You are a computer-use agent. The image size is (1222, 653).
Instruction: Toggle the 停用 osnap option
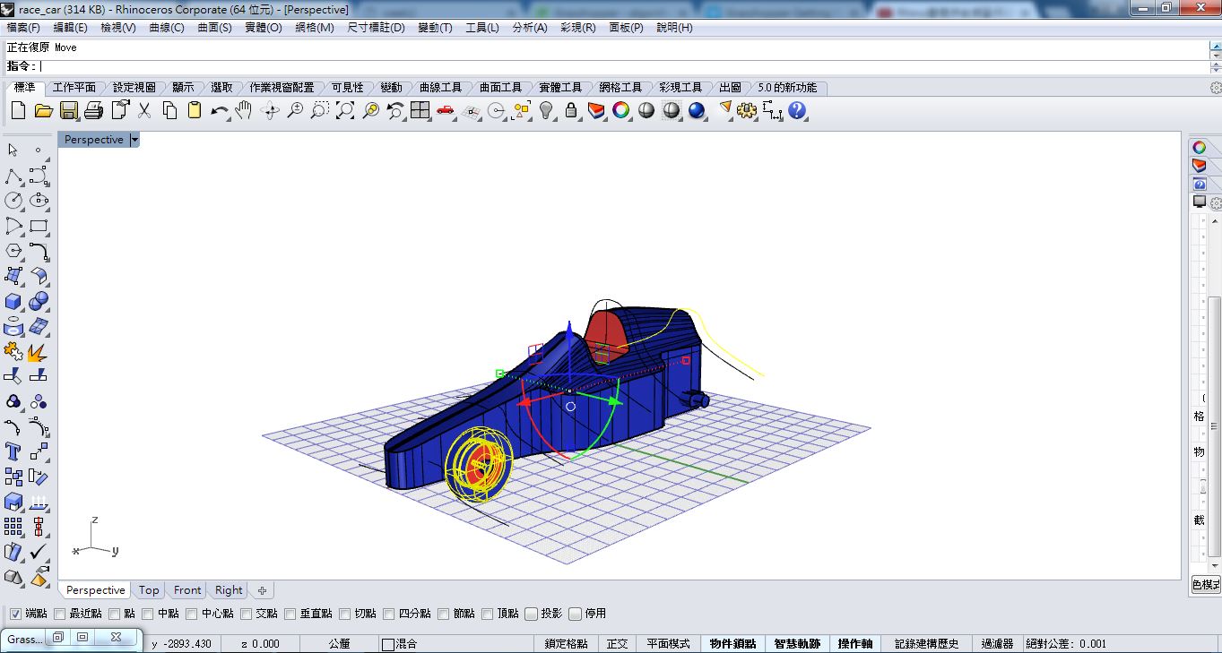click(576, 614)
